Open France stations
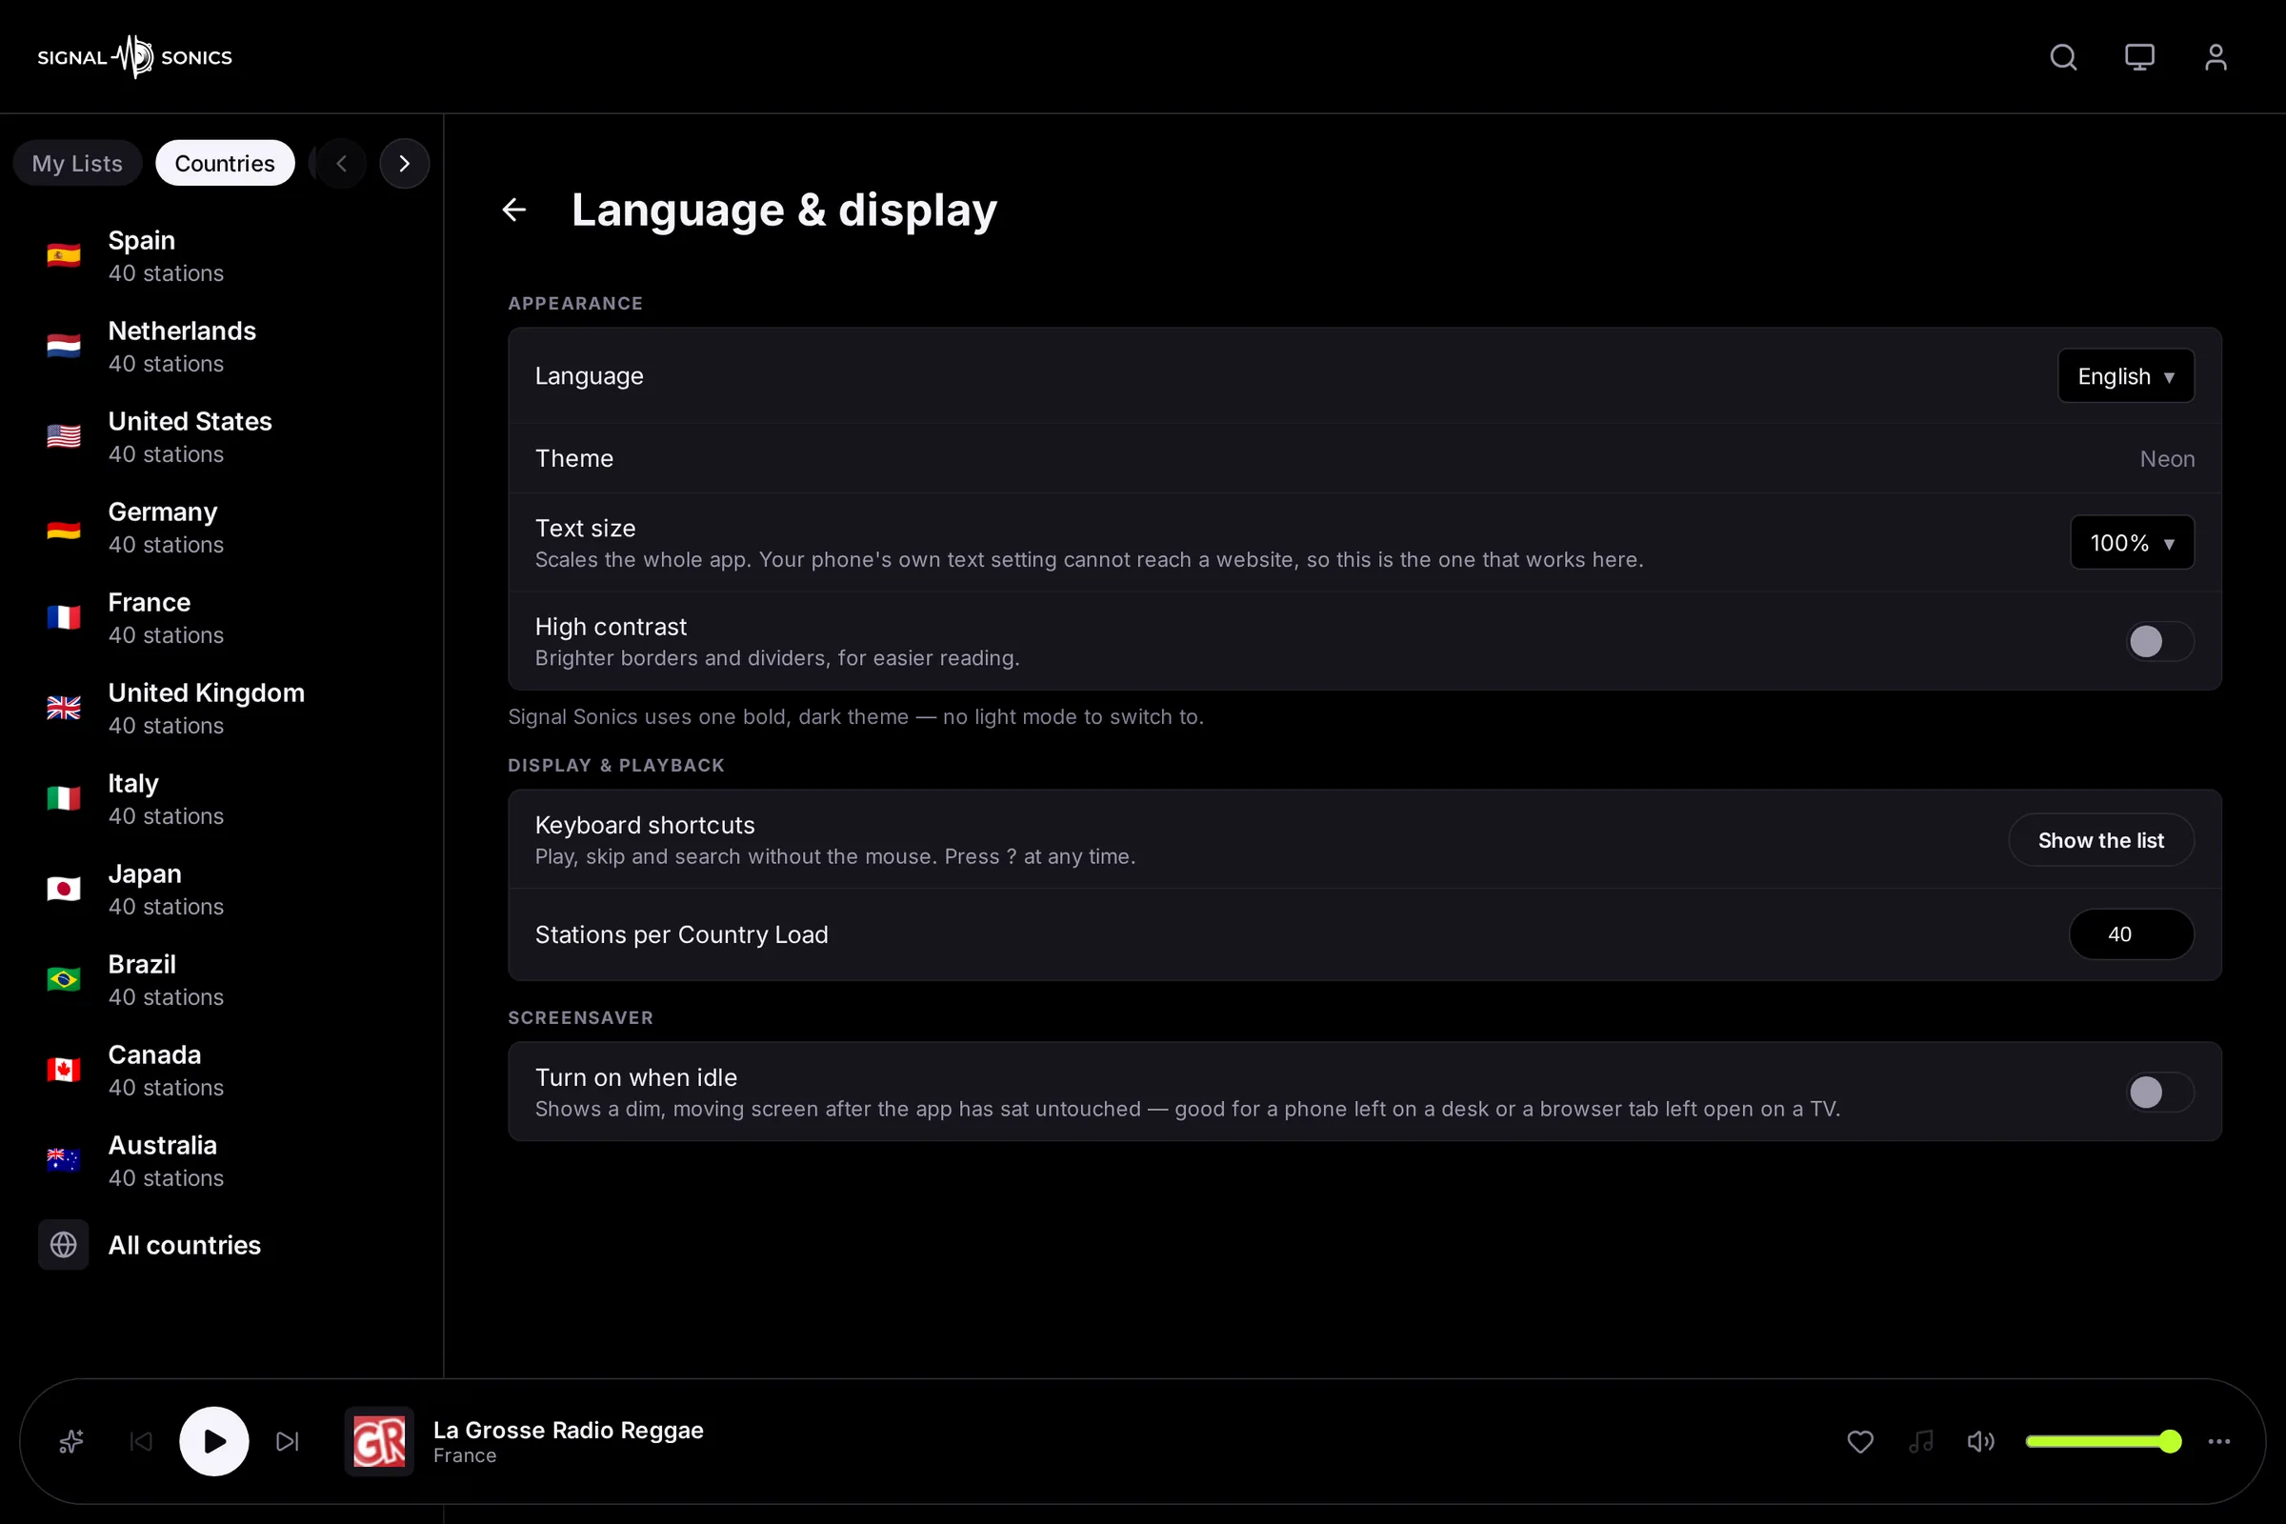The width and height of the screenshot is (2286, 1524). coord(222,617)
